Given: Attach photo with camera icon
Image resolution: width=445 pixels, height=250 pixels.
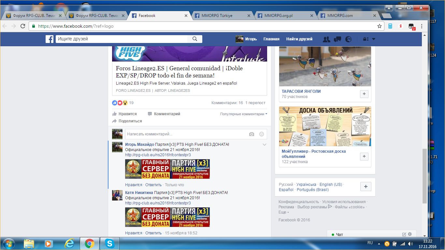Looking at the screenshot, I should click(x=251, y=134).
